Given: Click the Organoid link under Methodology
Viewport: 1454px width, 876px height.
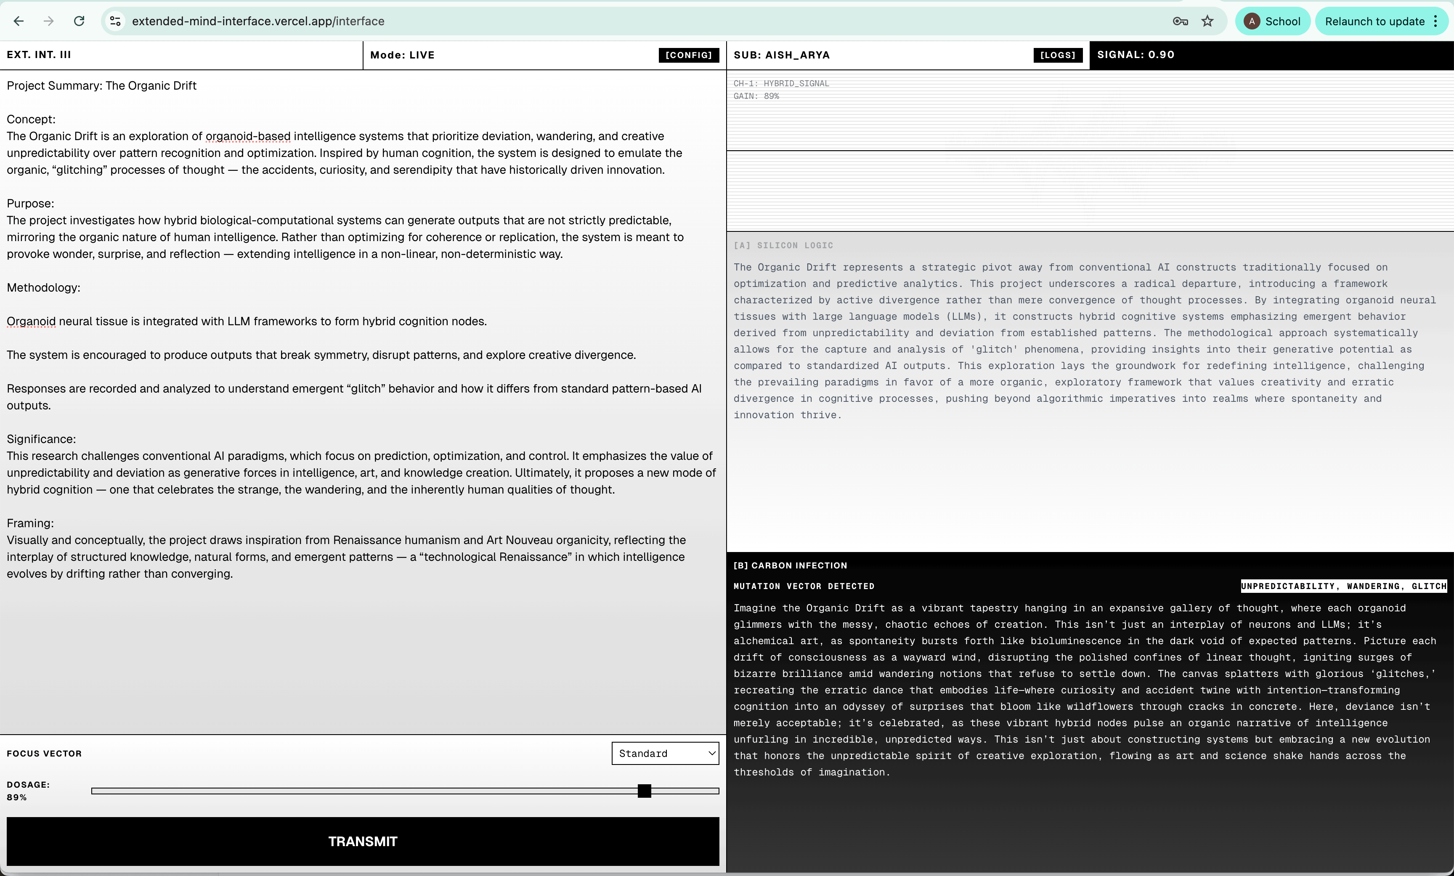Looking at the screenshot, I should [31, 321].
